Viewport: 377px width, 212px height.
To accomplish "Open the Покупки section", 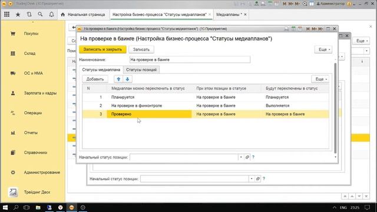I will point(31,34).
